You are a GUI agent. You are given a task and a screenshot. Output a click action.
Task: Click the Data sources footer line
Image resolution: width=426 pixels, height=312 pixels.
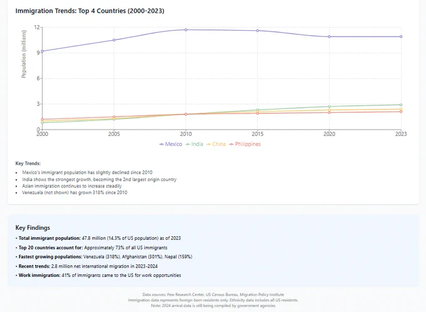(213, 294)
